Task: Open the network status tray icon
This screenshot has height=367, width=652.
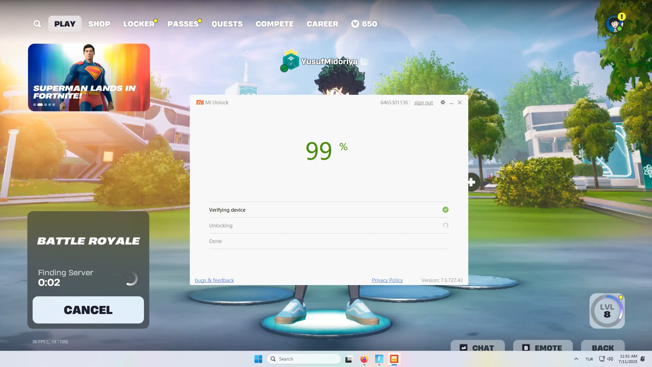Action: pyautogui.click(x=602, y=359)
